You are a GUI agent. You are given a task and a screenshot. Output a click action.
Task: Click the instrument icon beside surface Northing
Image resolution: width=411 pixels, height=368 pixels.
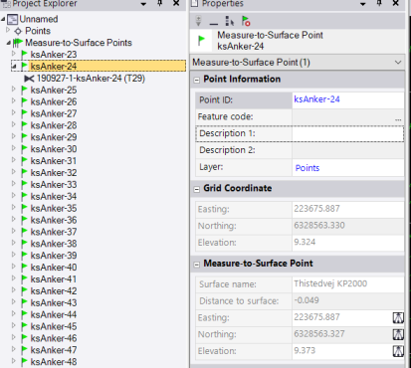pos(398,334)
